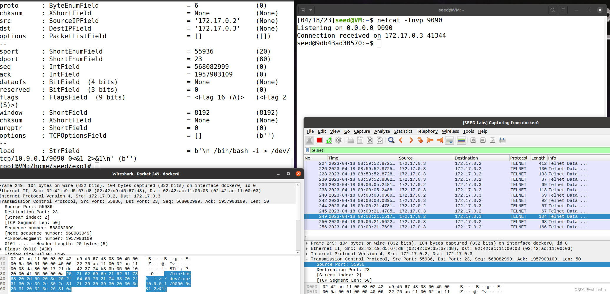Click the resize columns icon
This screenshot has width=610, height=294.
tap(502, 140)
